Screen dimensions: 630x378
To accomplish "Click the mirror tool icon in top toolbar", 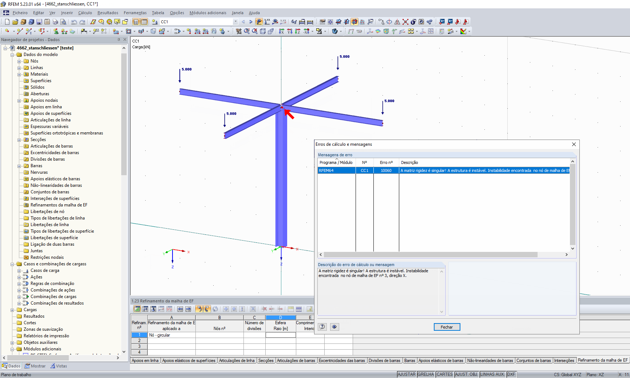I will pos(397,22).
